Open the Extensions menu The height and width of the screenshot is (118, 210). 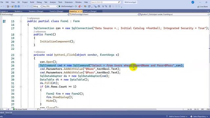tap(69, 2)
